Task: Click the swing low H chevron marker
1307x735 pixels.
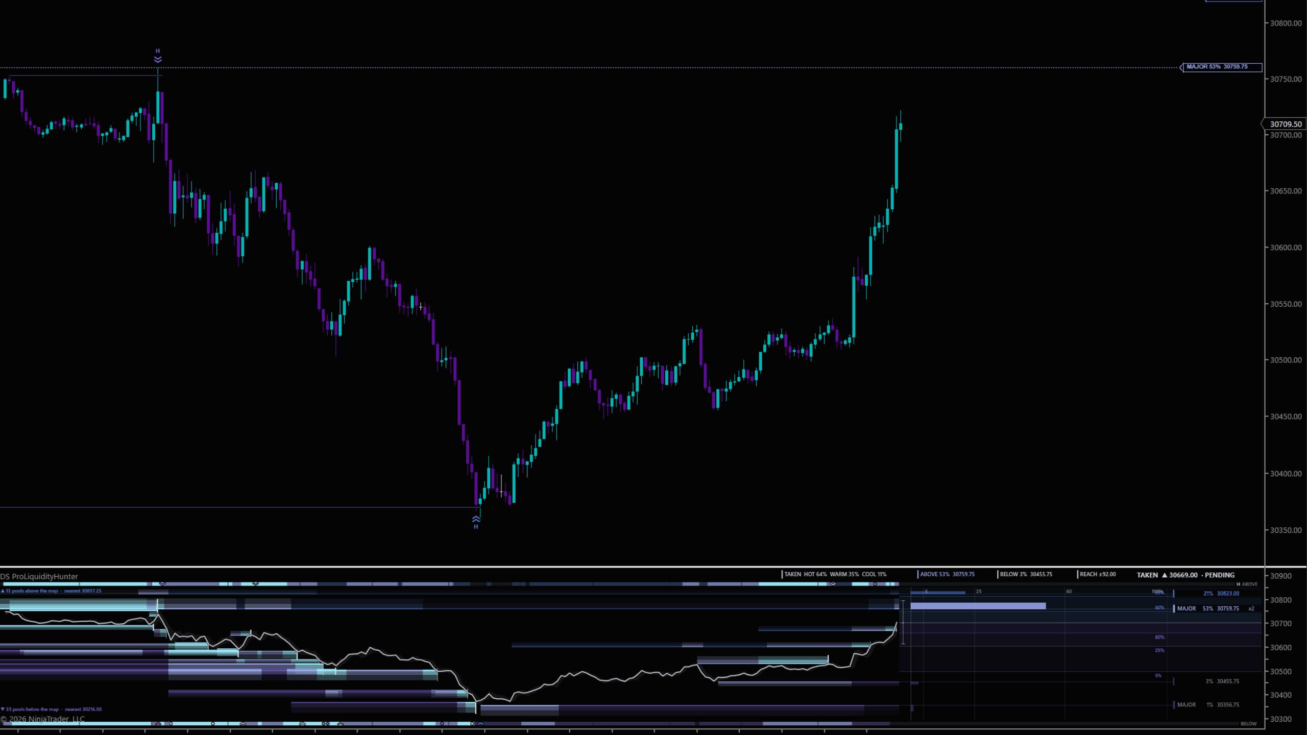Action: pyautogui.click(x=476, y=522)
